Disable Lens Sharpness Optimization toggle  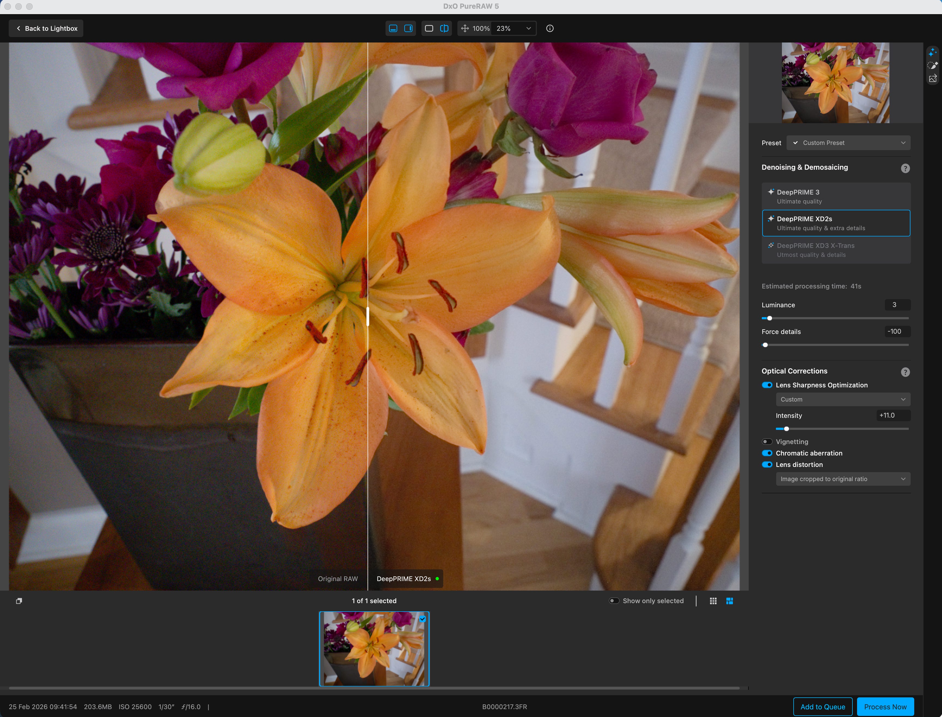click(x=767, y=385)
